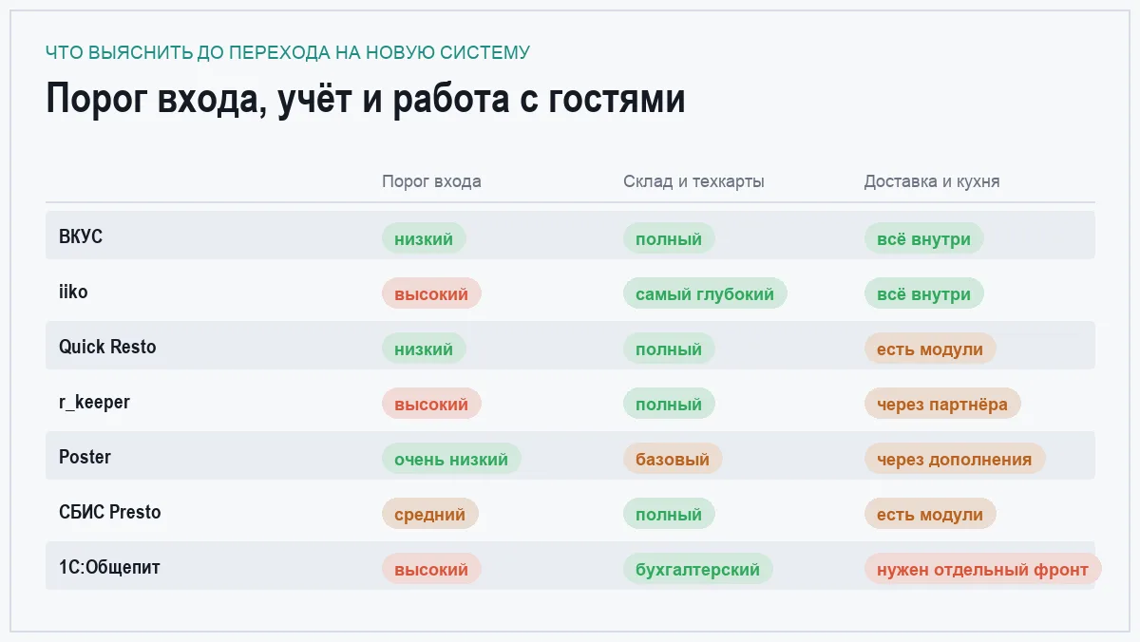This screenshot has width=1140, height=642.
Task: Click the высокий badge in 1С:Общепит row
Action: click(x=431, y=569)
